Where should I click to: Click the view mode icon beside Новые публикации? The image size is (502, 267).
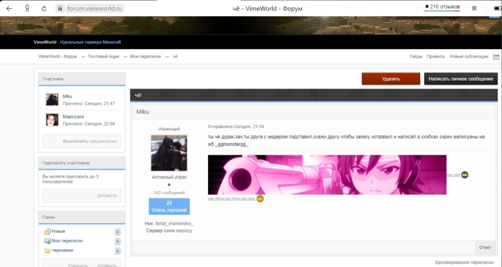click(x=496, y=57)
